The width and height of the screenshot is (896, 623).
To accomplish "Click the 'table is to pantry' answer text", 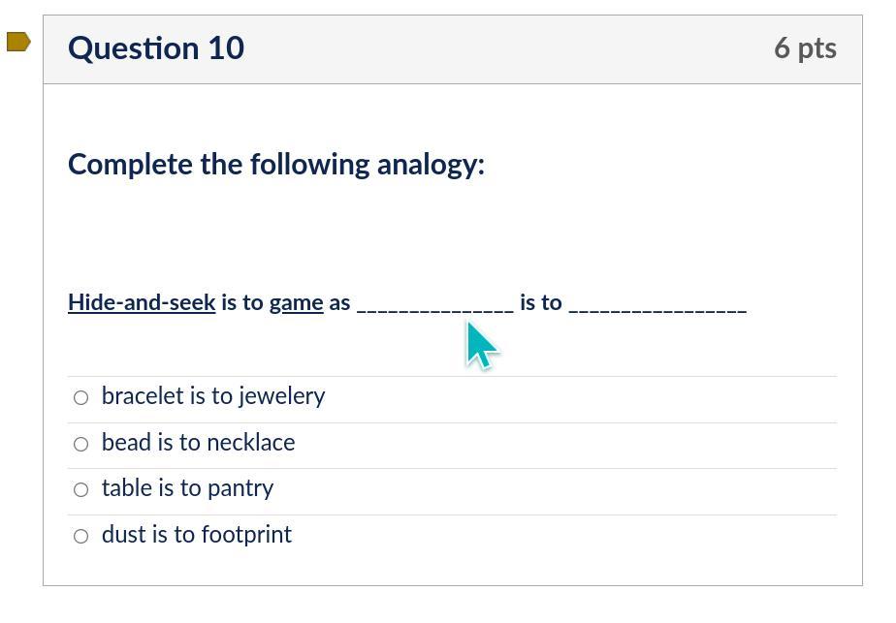I will pyautogui.click(x=187, y=488).
